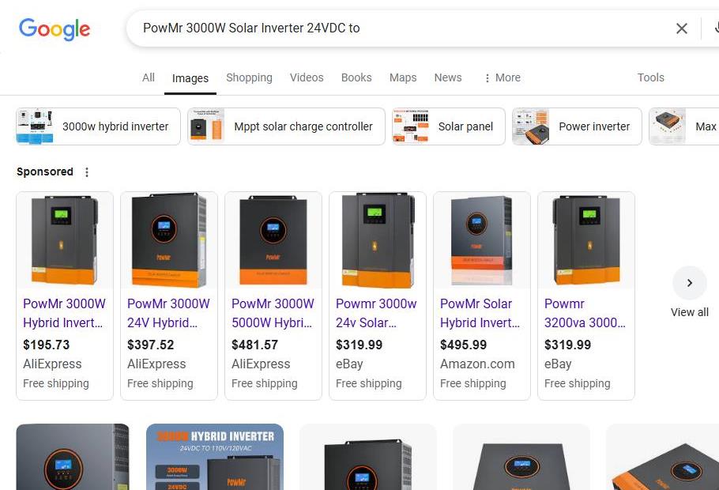Choose the Solar panel filter chip
This screenshot has width=719, height=490.
point(449,126)
